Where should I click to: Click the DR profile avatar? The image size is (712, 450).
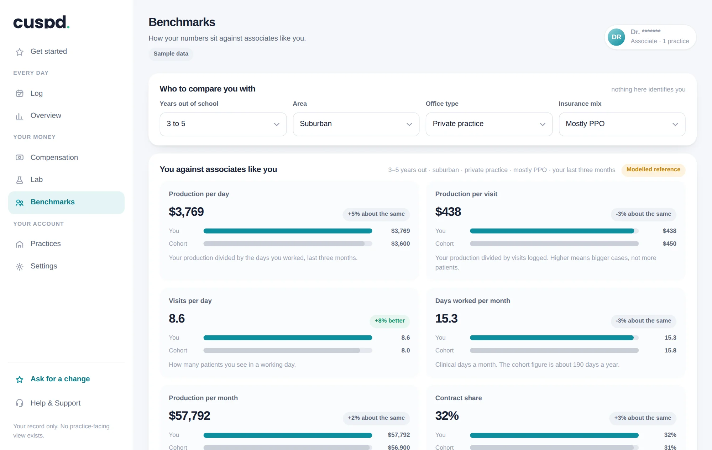[x=616, y=37]
